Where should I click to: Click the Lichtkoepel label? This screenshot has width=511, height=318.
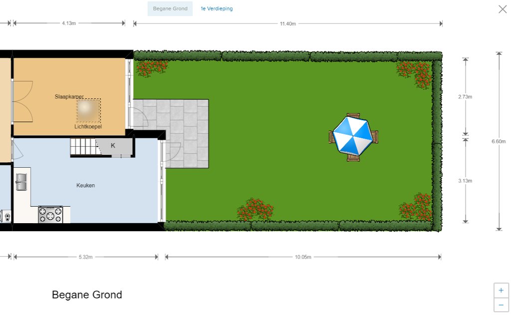tap(88, 126)
